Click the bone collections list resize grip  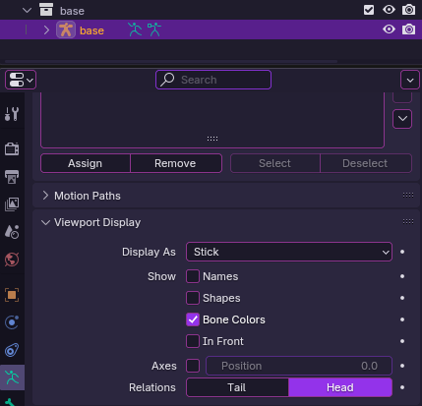(x=212, y=139)
